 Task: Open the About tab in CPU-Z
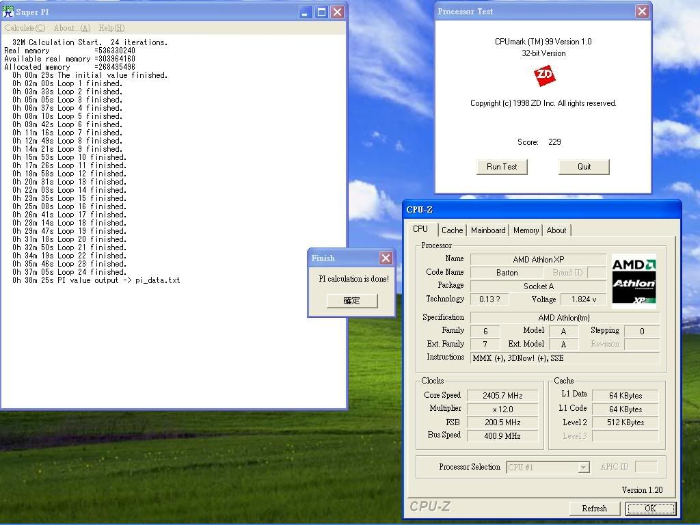coord(556,230)
